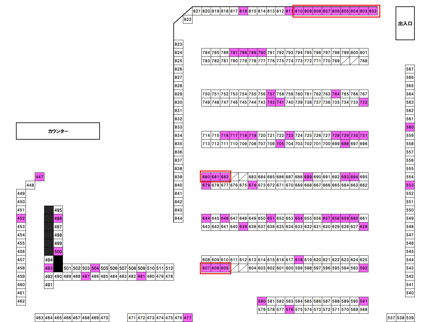The height and width of the screenshot is (322, 424).
Task: Click cell number 822
Action: pyautogui.click(x=188, y=19)
